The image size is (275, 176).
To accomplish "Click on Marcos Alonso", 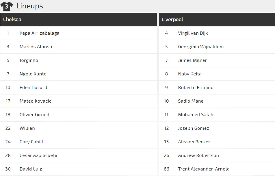I will point(36,47).
